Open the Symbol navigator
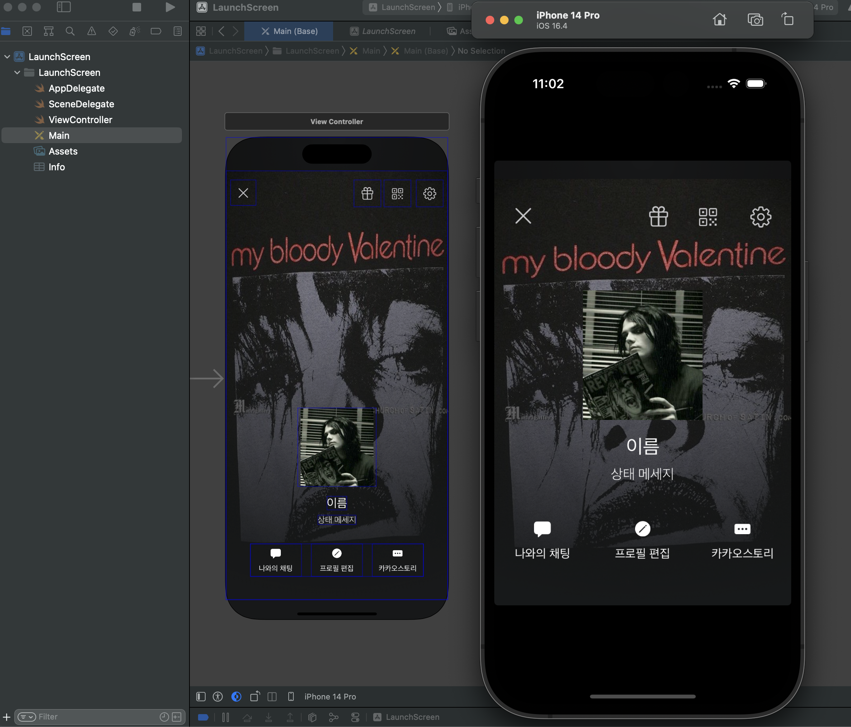This screenshot has height=727, width=851. point(48,31)
